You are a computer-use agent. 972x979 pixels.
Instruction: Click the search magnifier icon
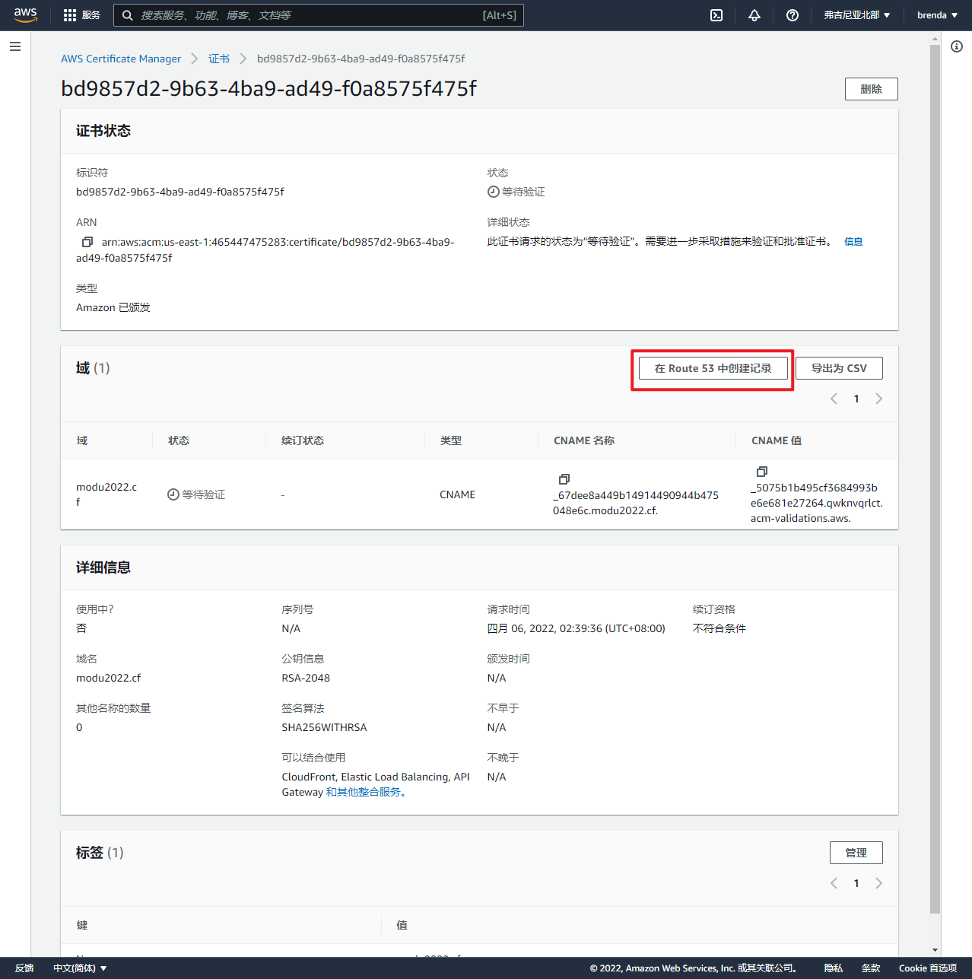coord(128,15)
